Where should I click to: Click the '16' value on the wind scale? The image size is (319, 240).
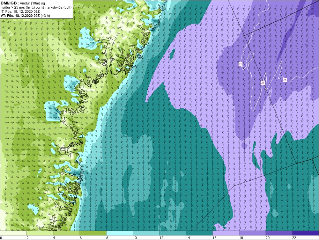point(214,238)
